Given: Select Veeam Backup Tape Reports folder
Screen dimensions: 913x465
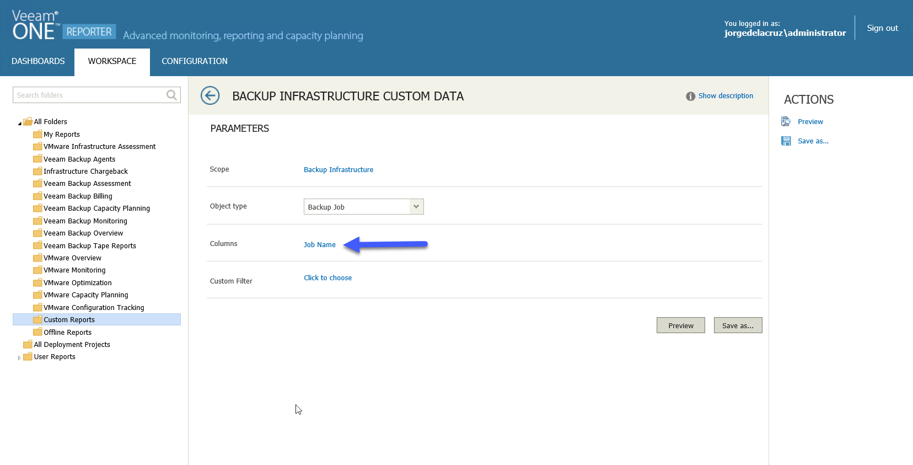Looking at the screenshot, I should (x=90, y=246).
